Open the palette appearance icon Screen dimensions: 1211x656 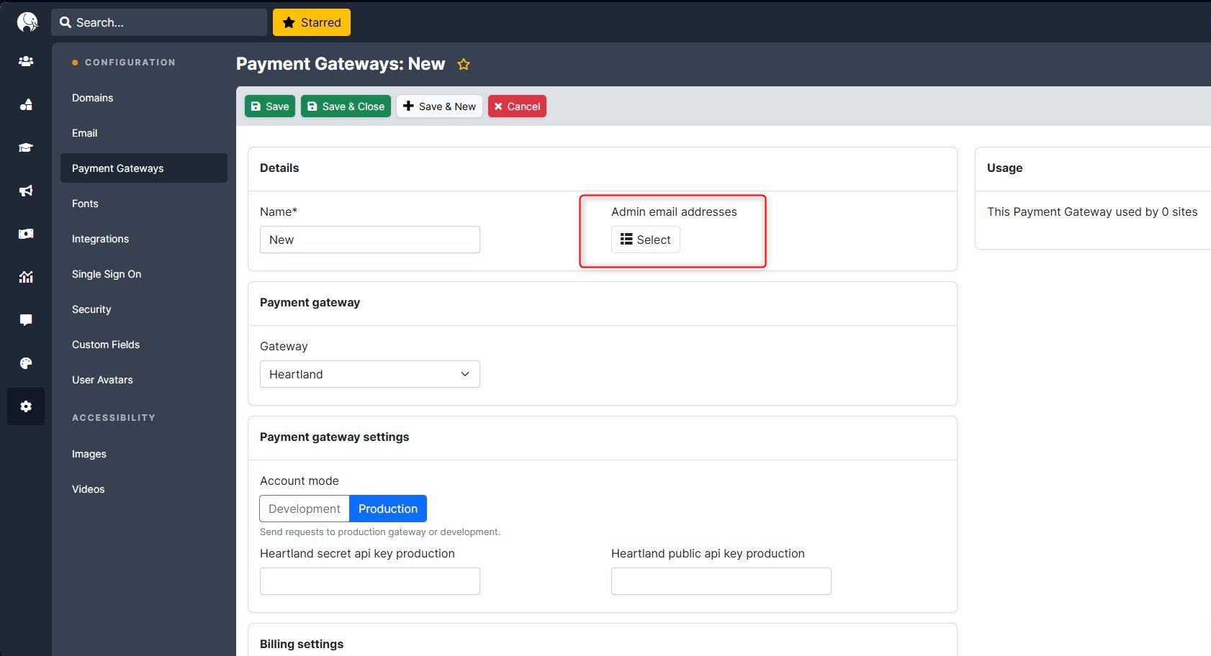click(x=26, y=363)
